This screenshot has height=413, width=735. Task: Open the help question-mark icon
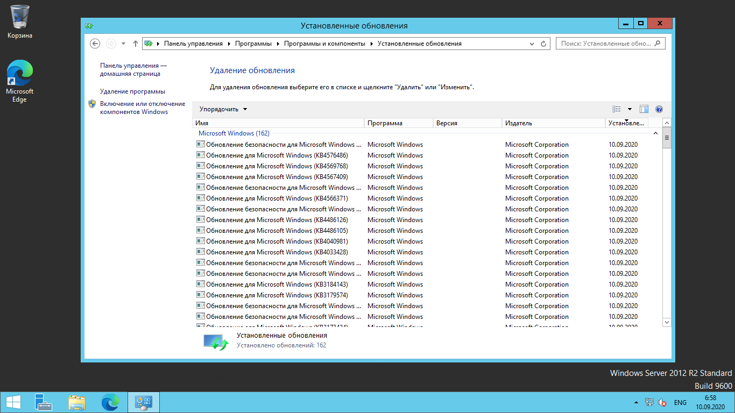(659, 109)
